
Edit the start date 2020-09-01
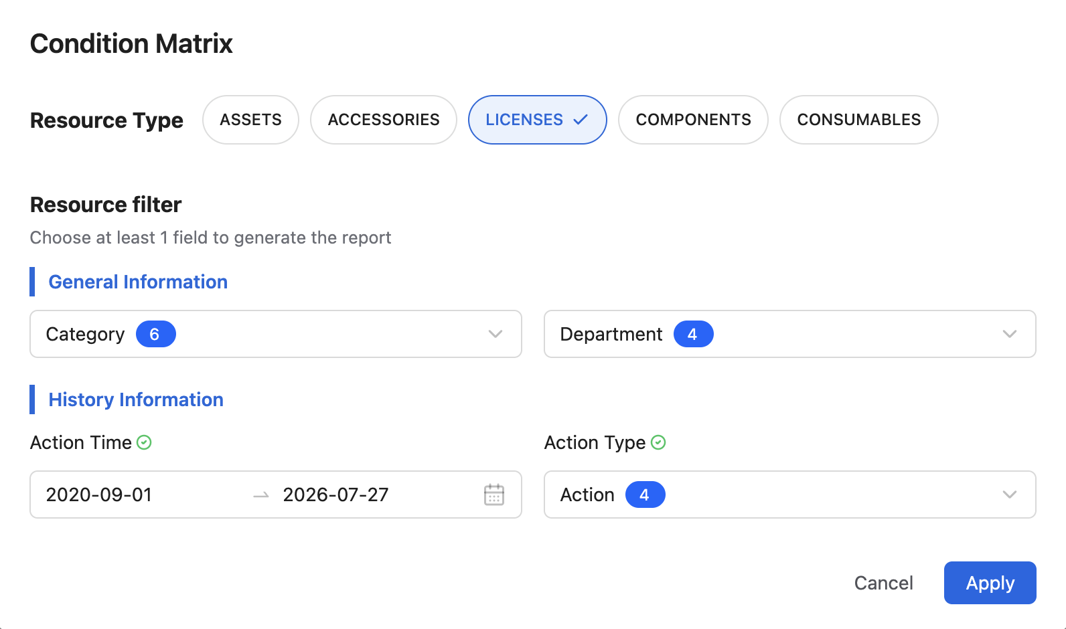coord(99,495)
